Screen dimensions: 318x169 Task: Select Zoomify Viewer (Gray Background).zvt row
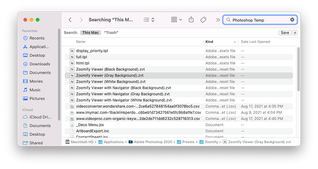(x=179, y=76)
